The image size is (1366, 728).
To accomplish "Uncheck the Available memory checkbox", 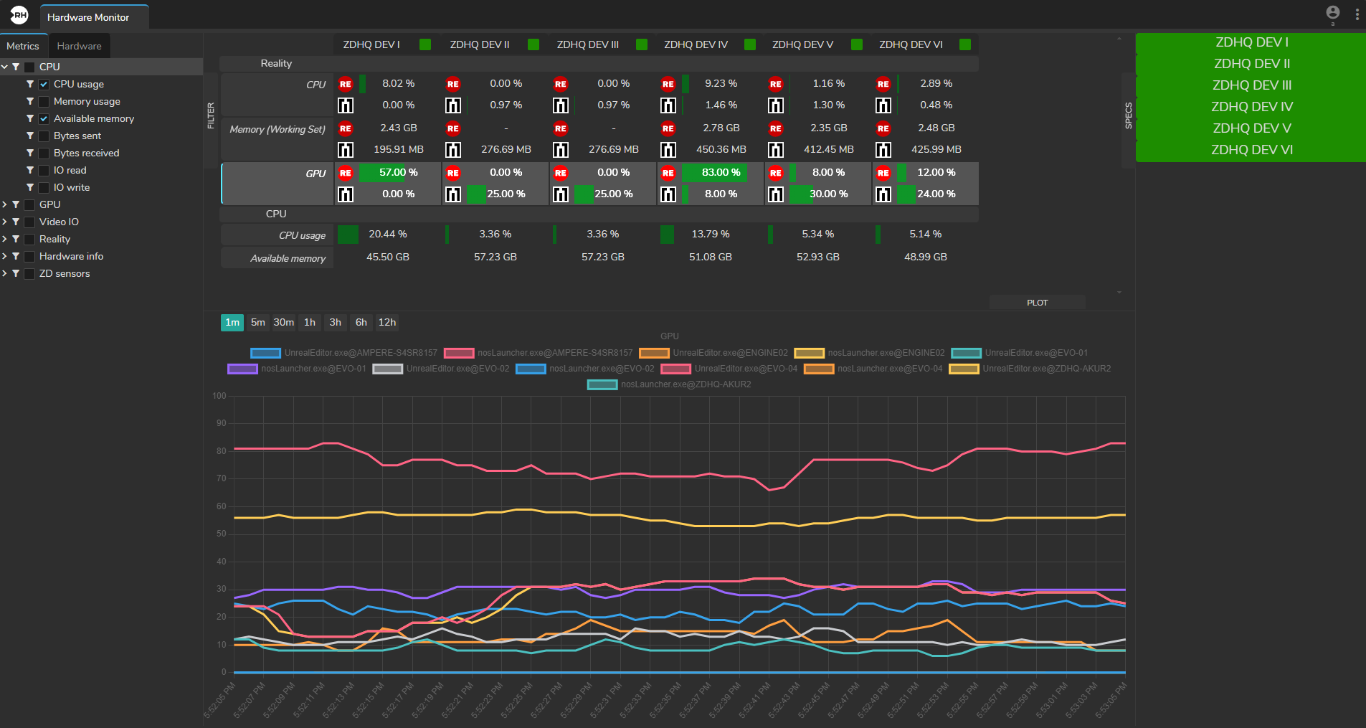I will click(44, 119).
